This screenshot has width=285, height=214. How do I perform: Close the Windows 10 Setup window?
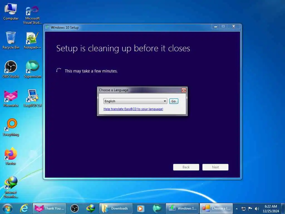click(234, 26)
